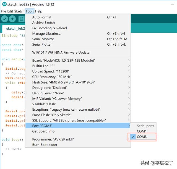177x169 pixels.
Task: Click the #include line in the editor
Action: 13,36
